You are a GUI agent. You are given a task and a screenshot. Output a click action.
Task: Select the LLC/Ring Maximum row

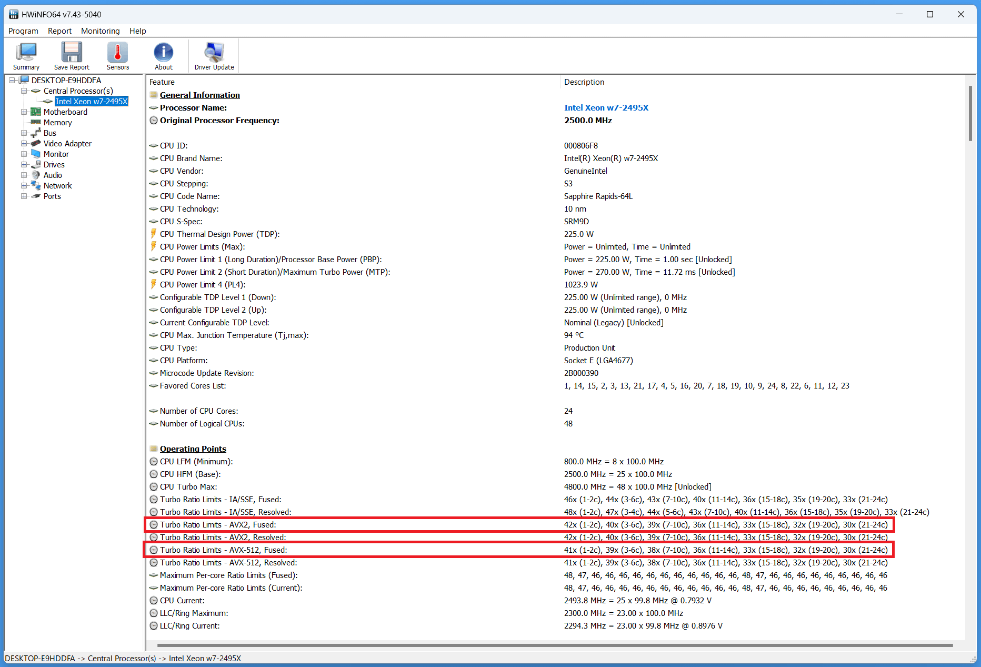pos(556,613)
